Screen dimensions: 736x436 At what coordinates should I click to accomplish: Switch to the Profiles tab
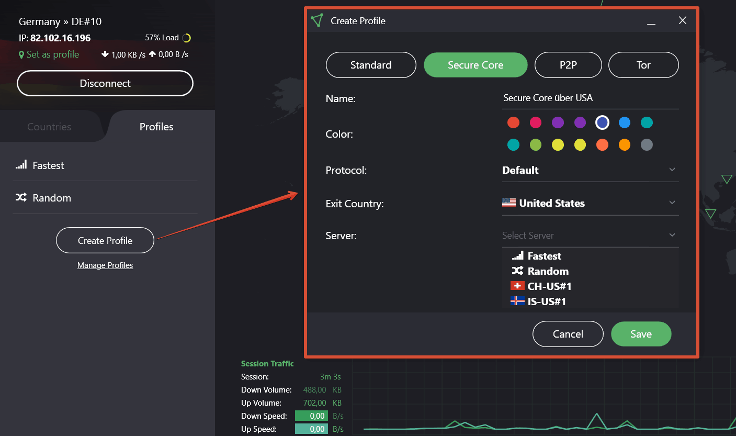[x=156, y=127]
